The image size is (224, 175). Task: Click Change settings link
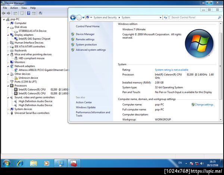[x=204, y=104]
